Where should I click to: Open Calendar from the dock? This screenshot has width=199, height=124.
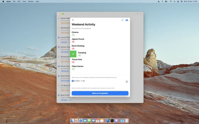(97, 121)
